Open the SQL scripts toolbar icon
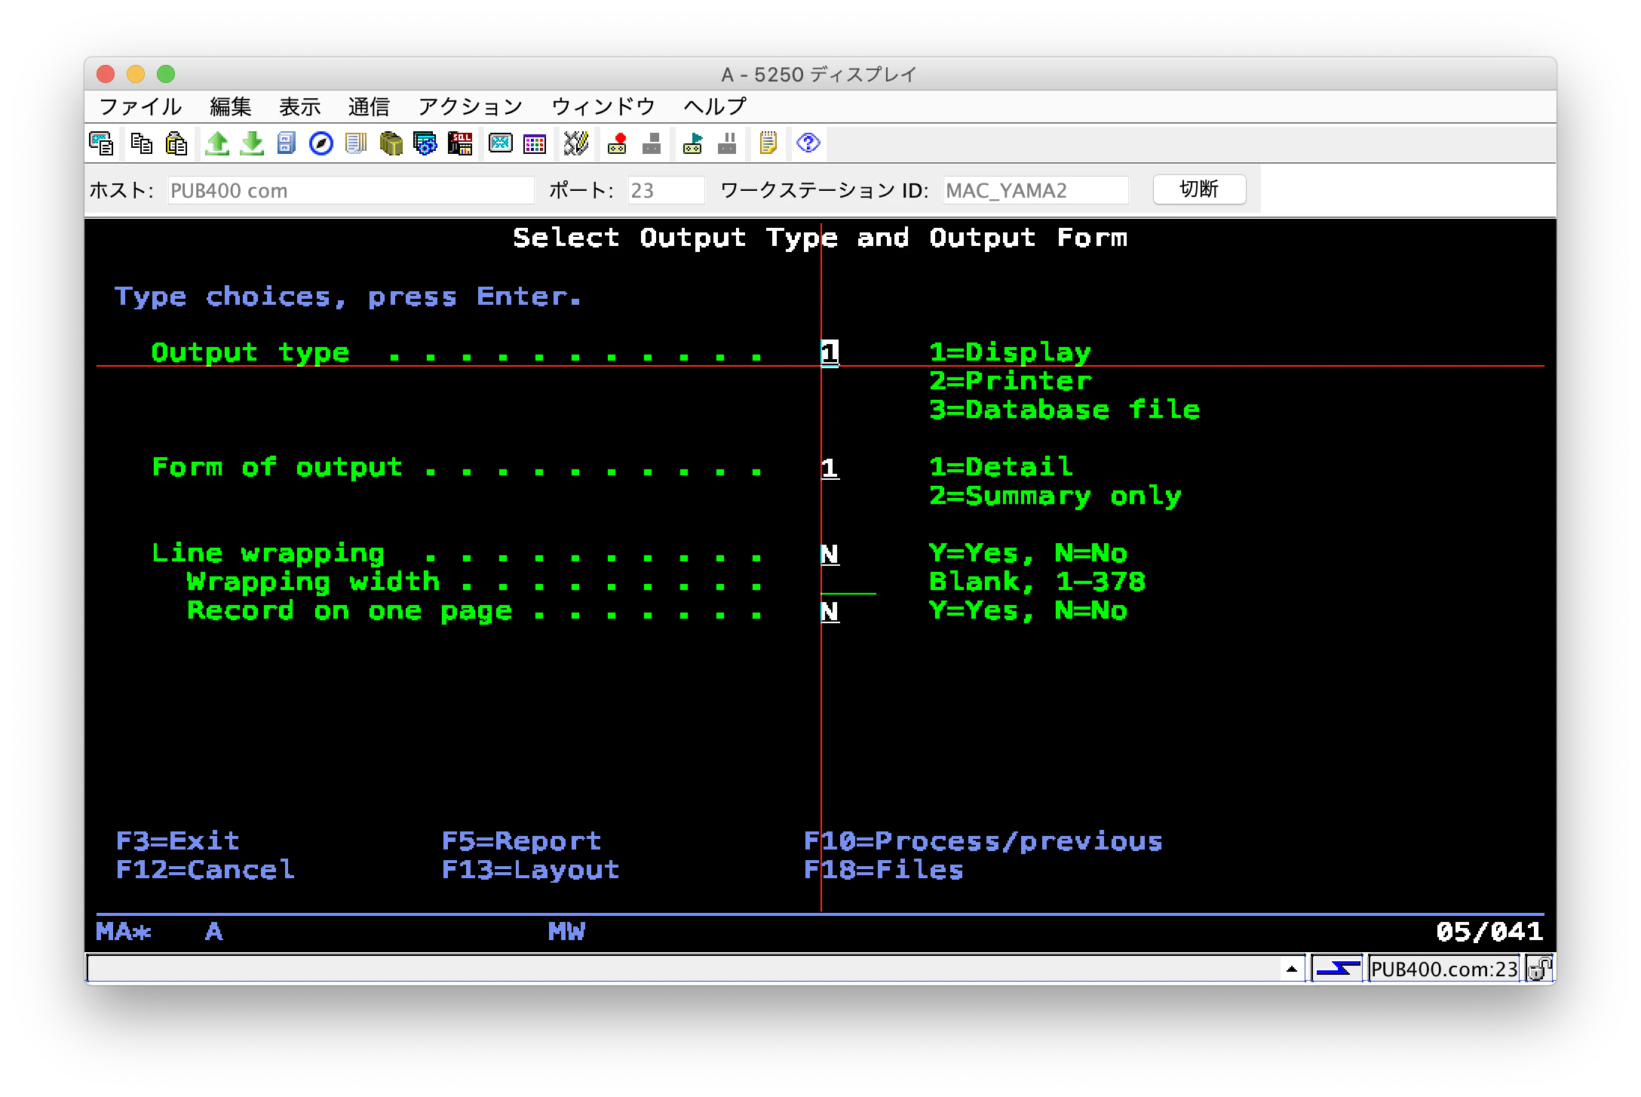 point(460,143)
